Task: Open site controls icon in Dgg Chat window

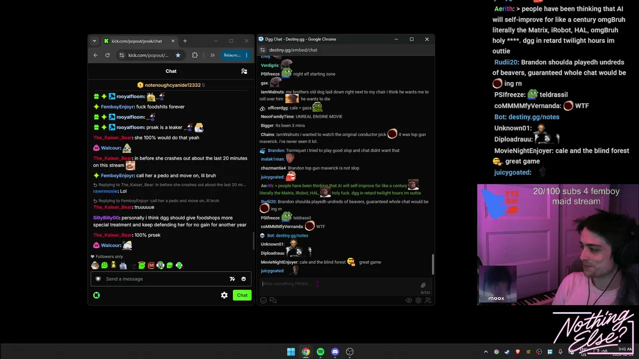Action: click(263, 50)
